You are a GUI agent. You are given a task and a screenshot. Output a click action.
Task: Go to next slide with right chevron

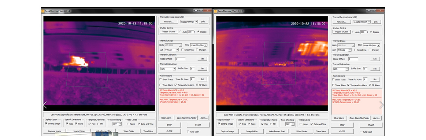(x=381, y=105)
